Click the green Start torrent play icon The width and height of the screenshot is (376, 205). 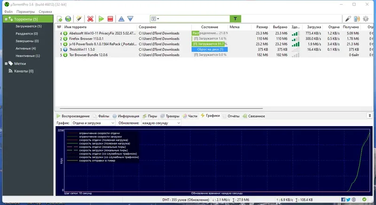[x=101, y=19]
